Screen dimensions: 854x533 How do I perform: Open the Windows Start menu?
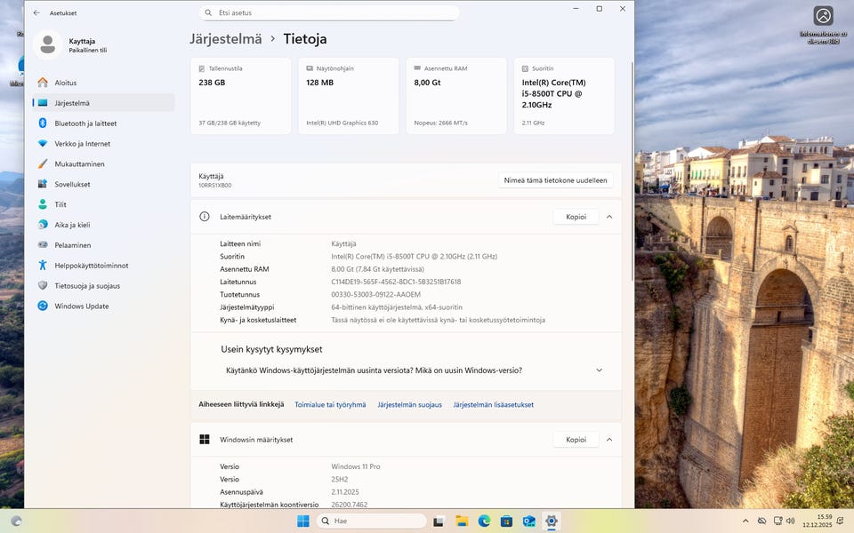point(303,521)
